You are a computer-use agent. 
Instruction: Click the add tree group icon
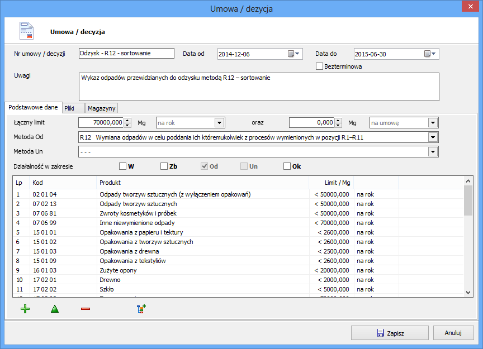point(141,309)
